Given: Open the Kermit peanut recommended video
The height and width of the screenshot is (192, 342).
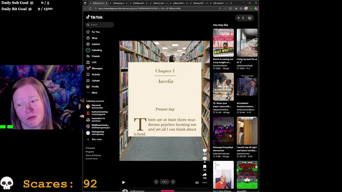Looking at the screenshot, I should [x=223, y=43].
